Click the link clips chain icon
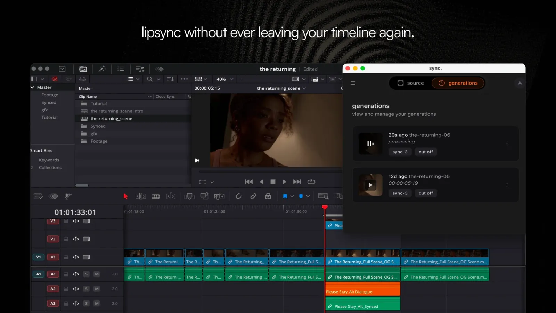This screenshot has width=556, height=313. coord(253,196)
